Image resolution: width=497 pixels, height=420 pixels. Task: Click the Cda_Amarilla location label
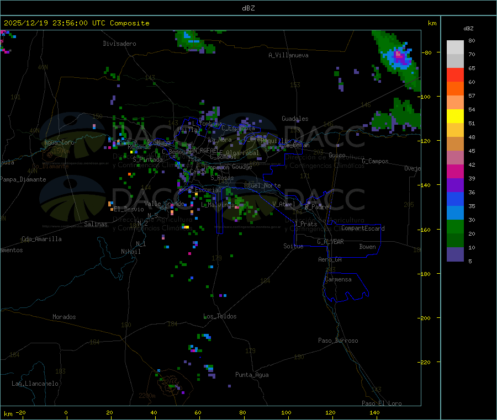(x=41, y=239)
